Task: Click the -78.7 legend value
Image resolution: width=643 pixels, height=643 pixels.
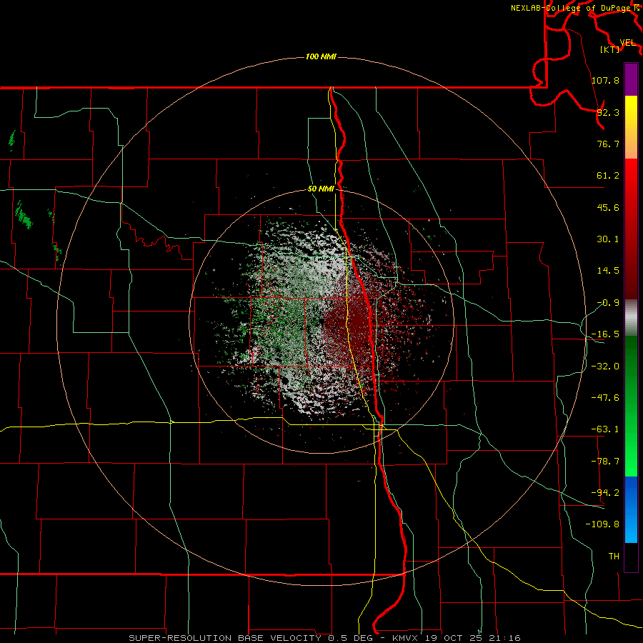Action: click(x=605, y=462)
